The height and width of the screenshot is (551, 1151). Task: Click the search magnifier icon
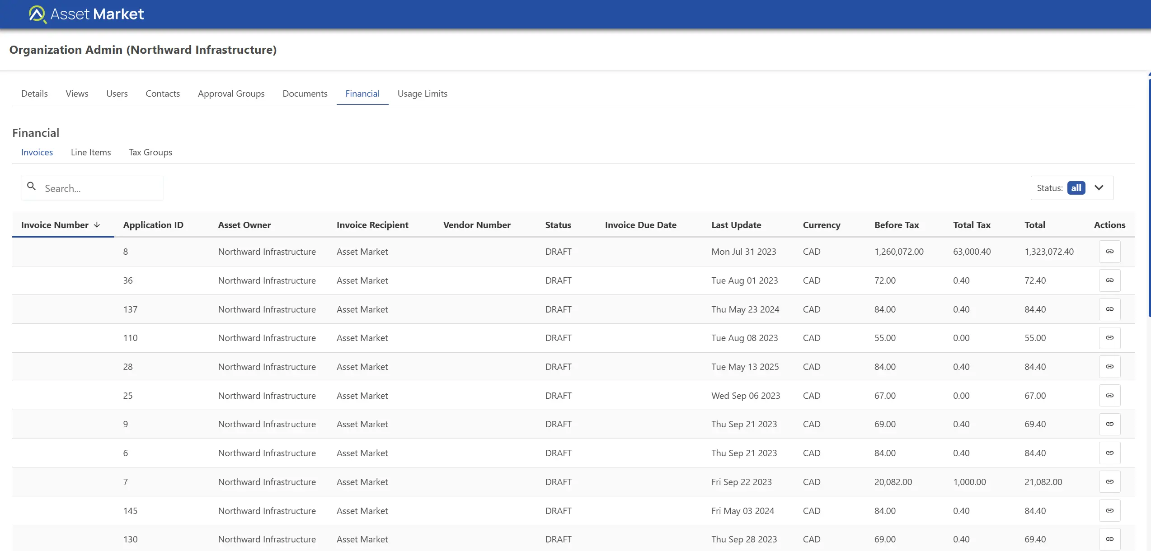click(x=31, y=186)
